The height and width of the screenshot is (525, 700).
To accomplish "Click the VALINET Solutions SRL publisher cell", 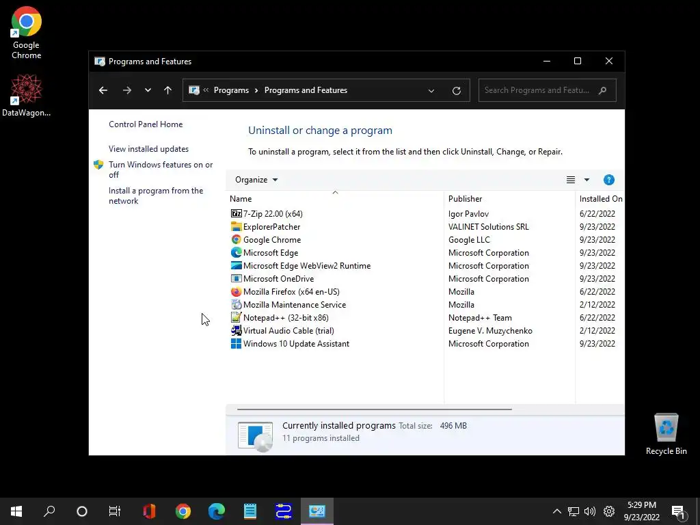I will [x=488, y=227].
